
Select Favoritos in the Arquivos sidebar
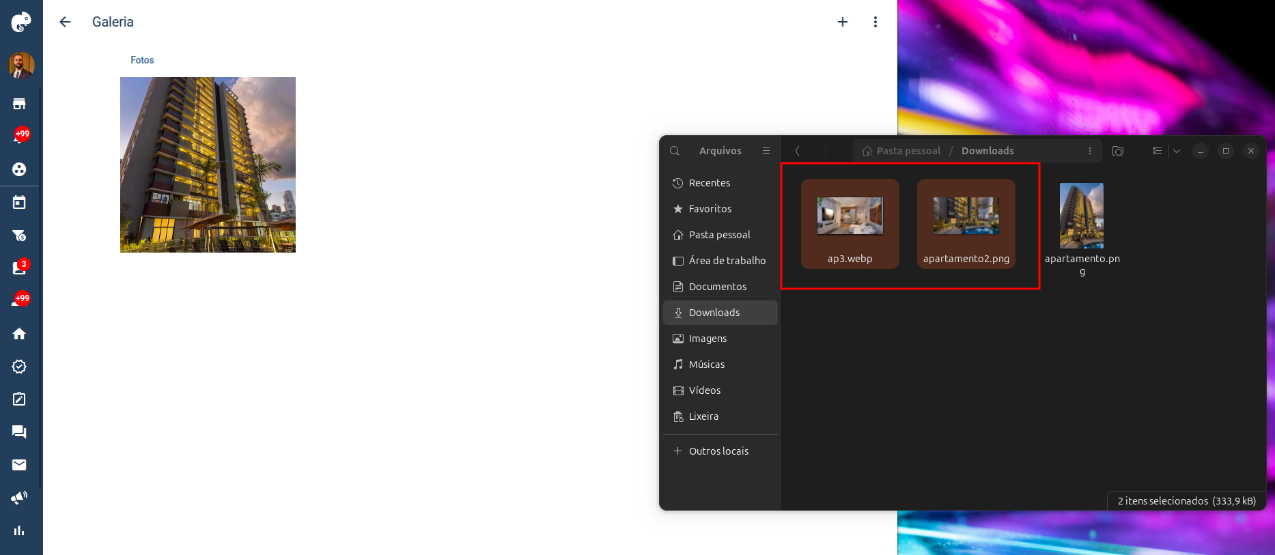coord(720,209)
